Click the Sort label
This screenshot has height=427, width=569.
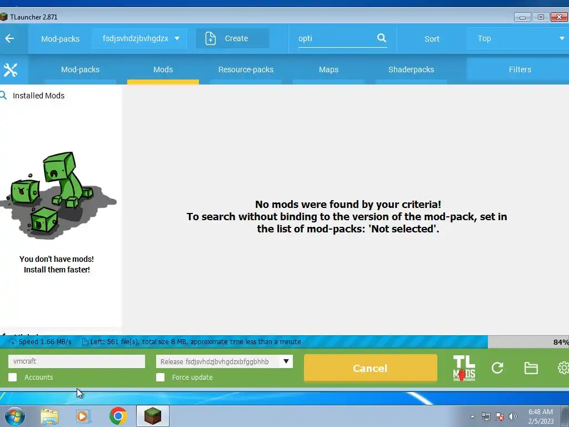coord(432,39)
